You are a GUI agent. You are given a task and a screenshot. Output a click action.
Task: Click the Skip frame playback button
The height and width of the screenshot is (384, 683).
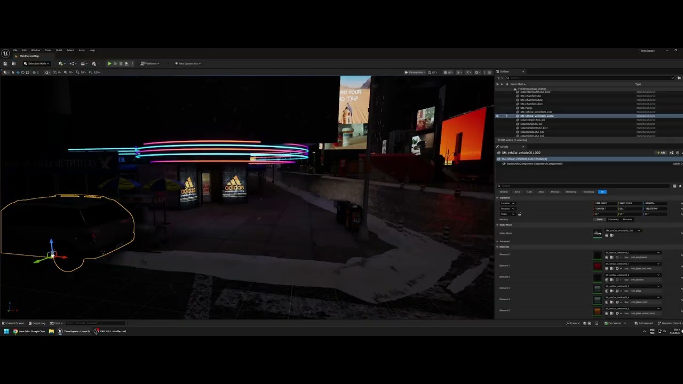[x=115, y=63]
